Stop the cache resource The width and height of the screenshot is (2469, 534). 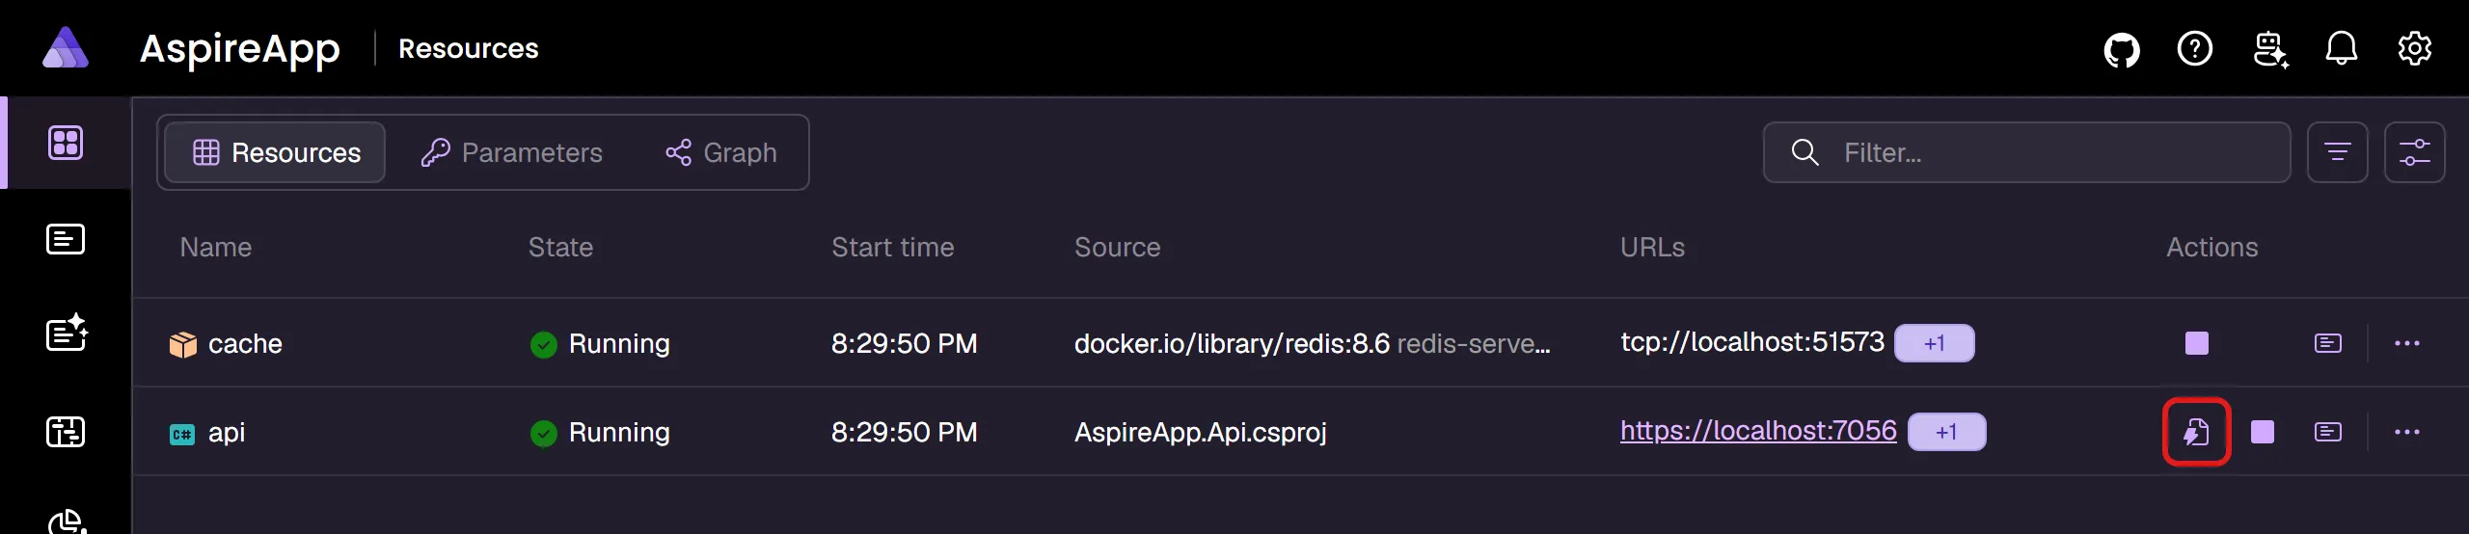tap(2197, 343)
